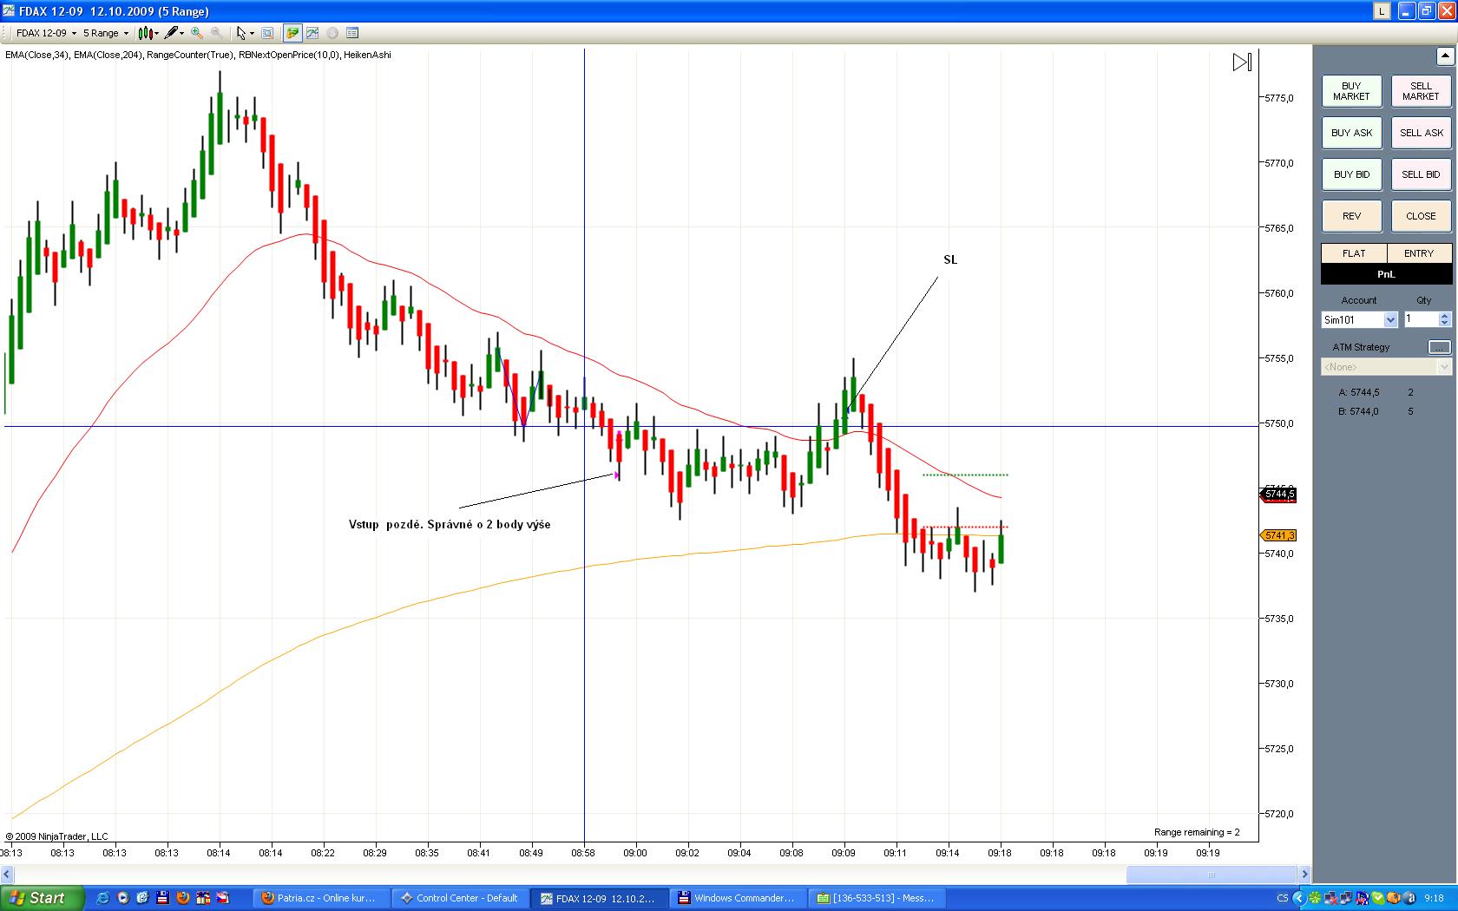Click the green zoom in magnifier
The height and width of the screenshot is (911, 1458).
pyautogui.click(x=197, y=33)
